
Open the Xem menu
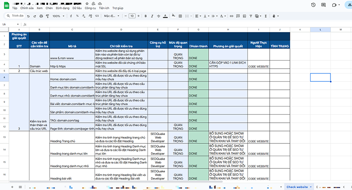point(40,8)
